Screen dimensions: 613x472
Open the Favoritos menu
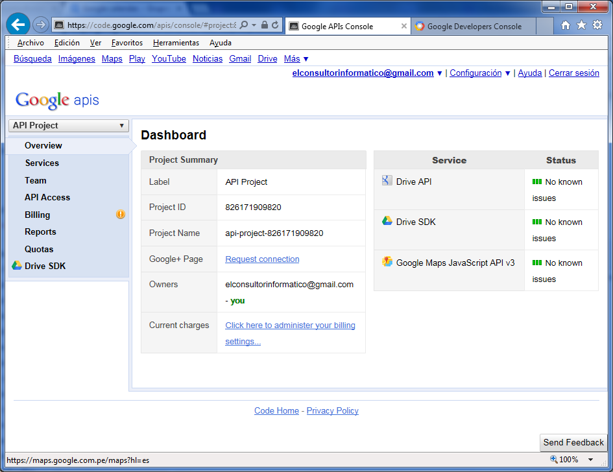(127, 43)
